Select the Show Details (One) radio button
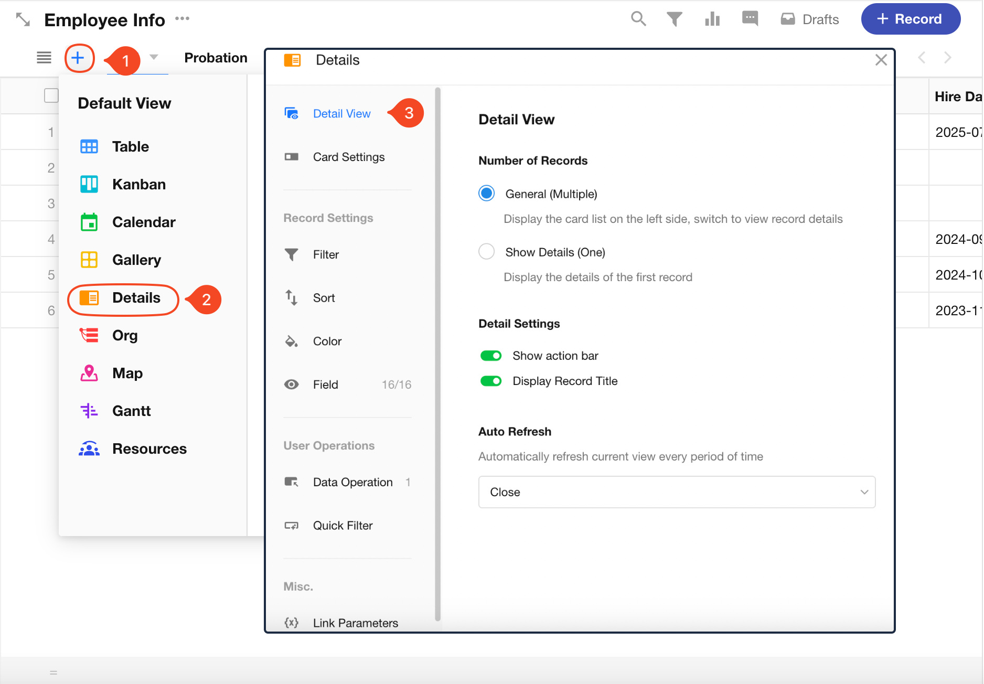Viewport: 984px width, 684px height. coord(486,252)
